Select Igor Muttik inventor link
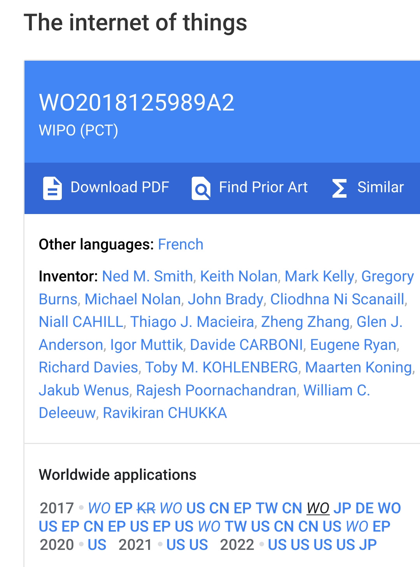 [x=147, y=345]
